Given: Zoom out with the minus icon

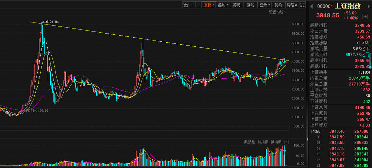Looking at the screenshot, I should [198, 5].
